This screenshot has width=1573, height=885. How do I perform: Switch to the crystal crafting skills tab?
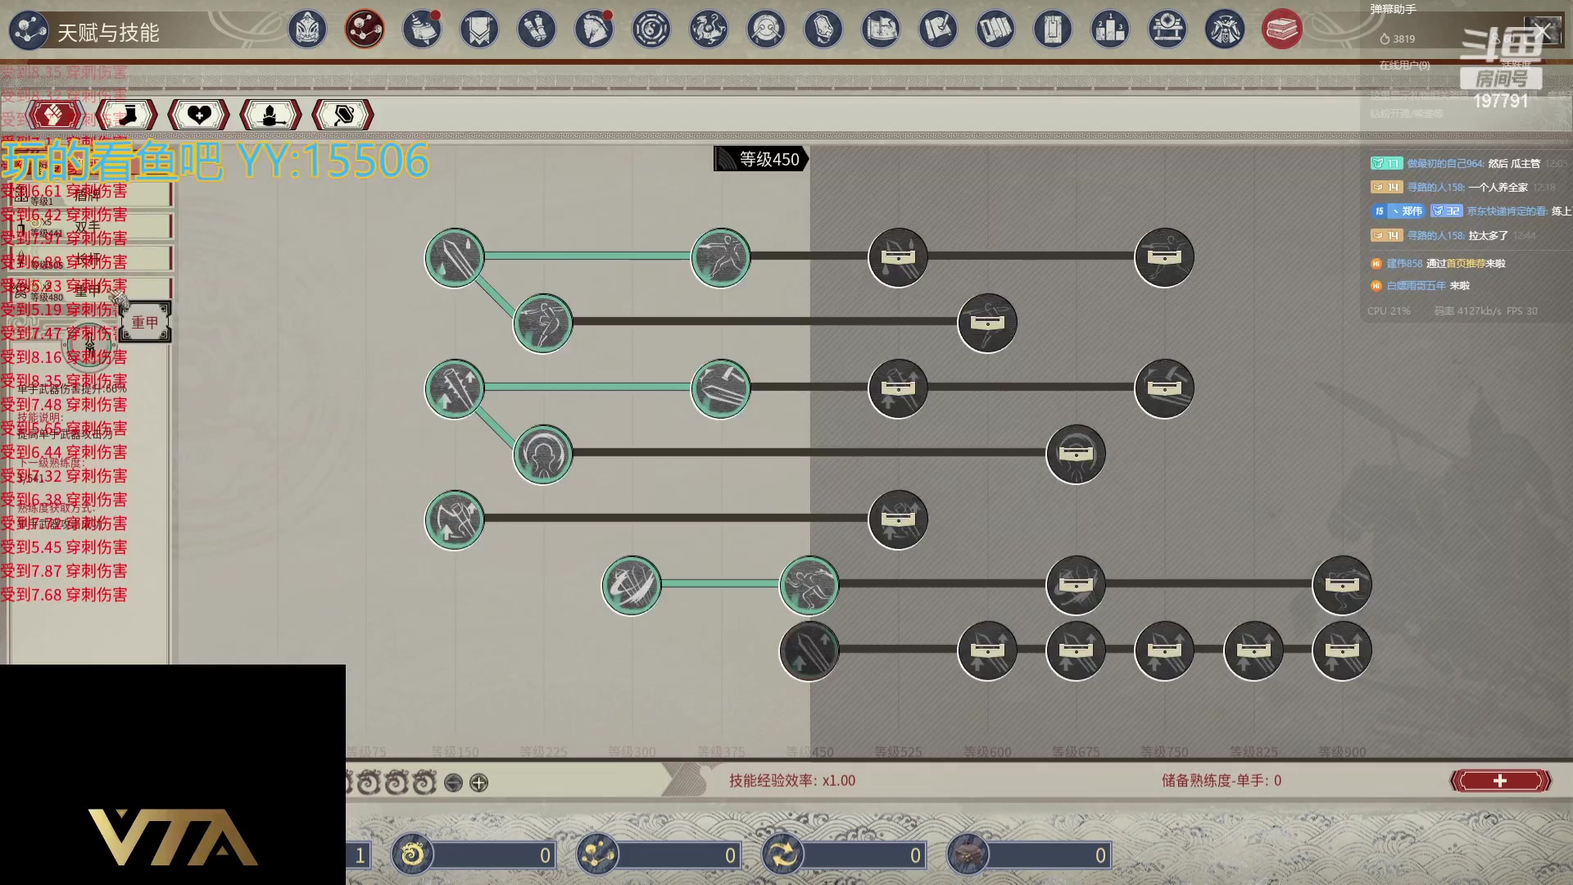pyautogui.click(x=271, y=115)
